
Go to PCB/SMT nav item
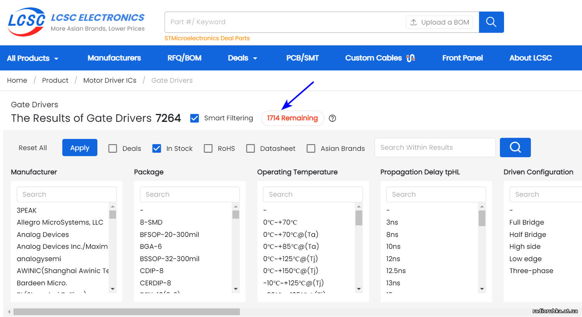(303, 58)
